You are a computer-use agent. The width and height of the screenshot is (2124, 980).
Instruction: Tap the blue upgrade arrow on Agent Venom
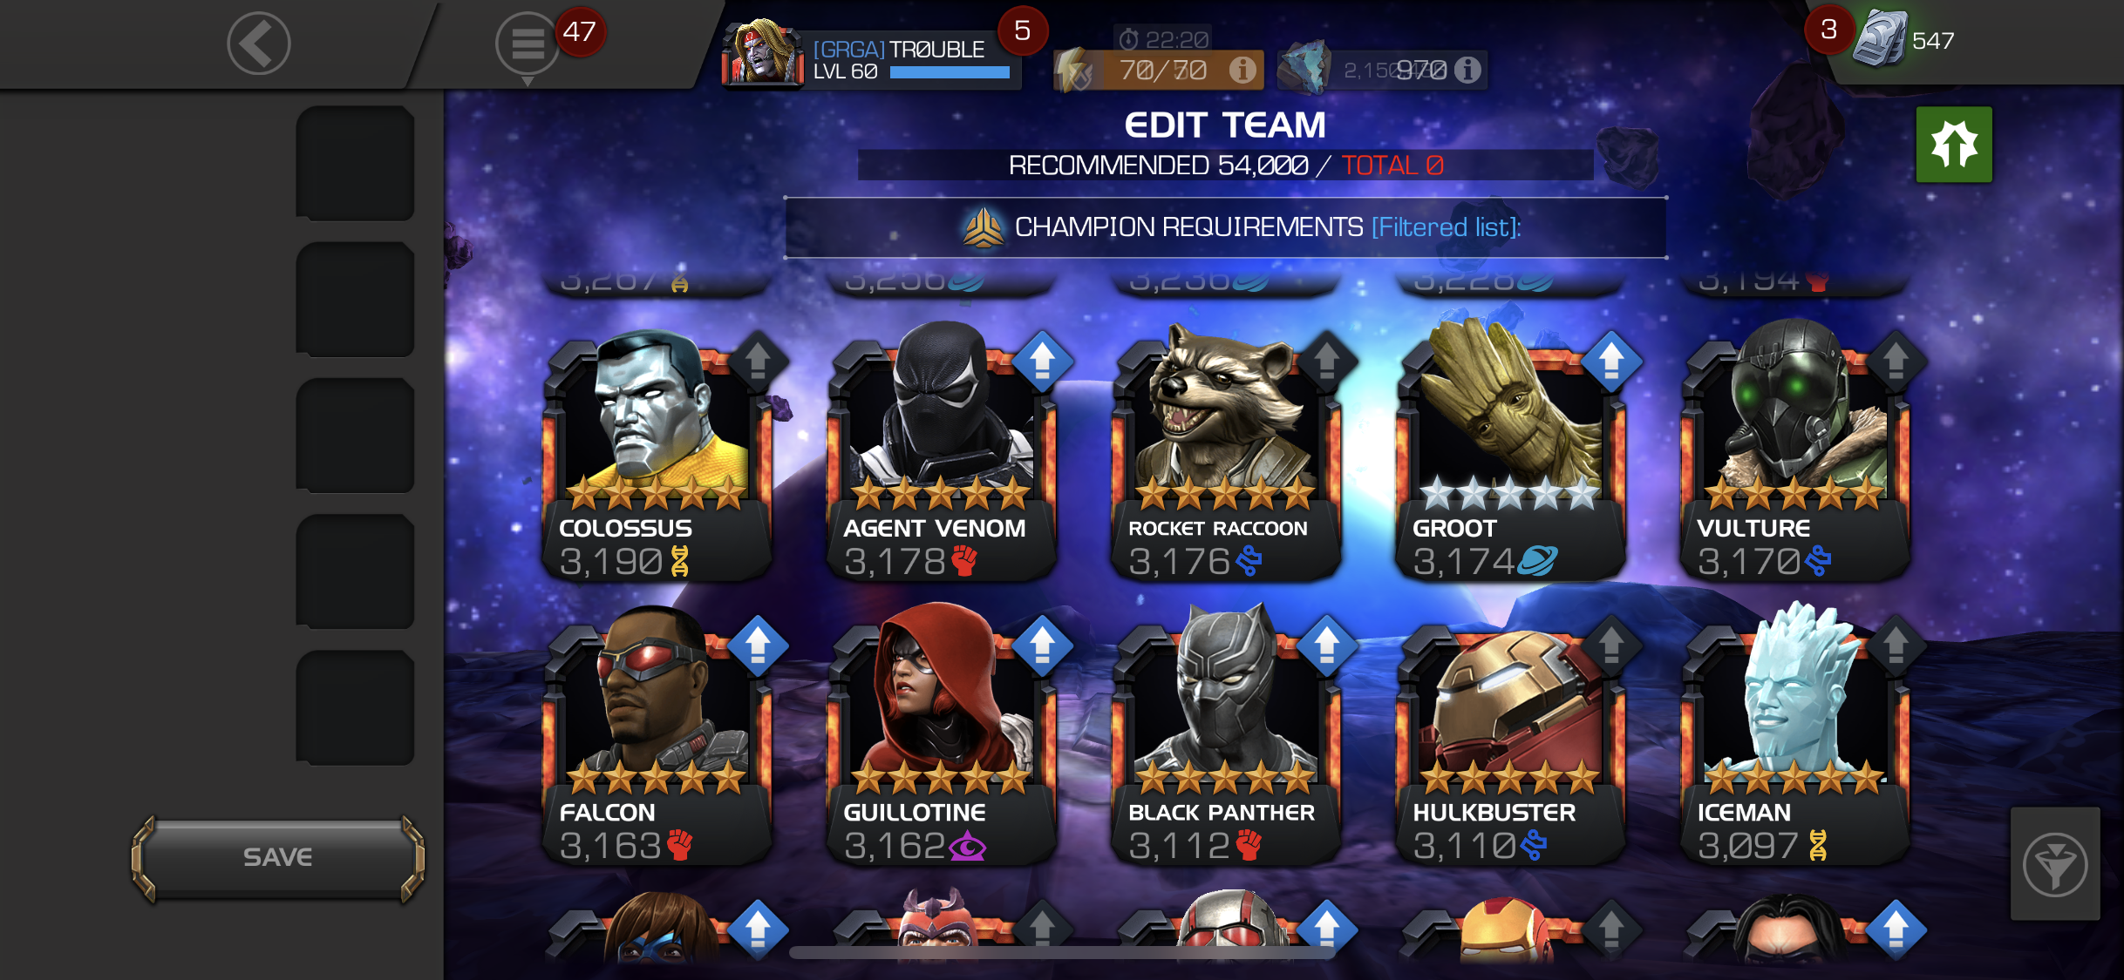pyautogui.click(x=1042, y=361)
